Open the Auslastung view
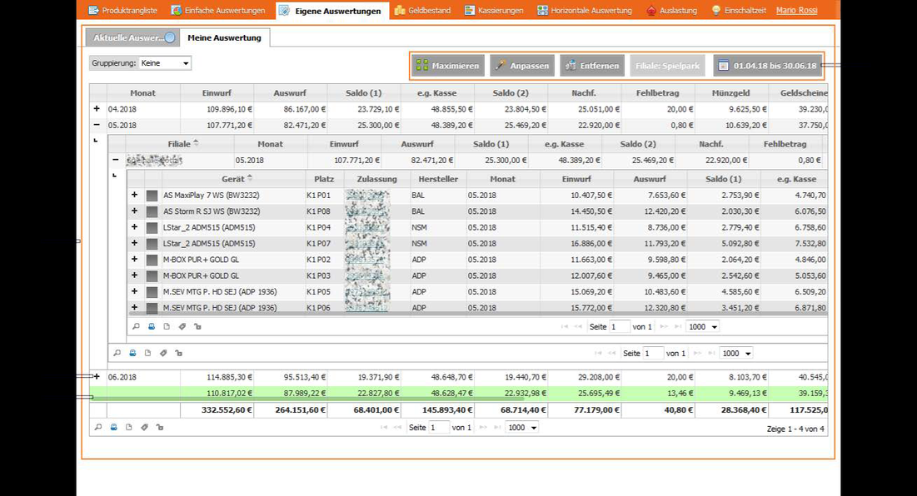917x496 pixels. [670, 11]
